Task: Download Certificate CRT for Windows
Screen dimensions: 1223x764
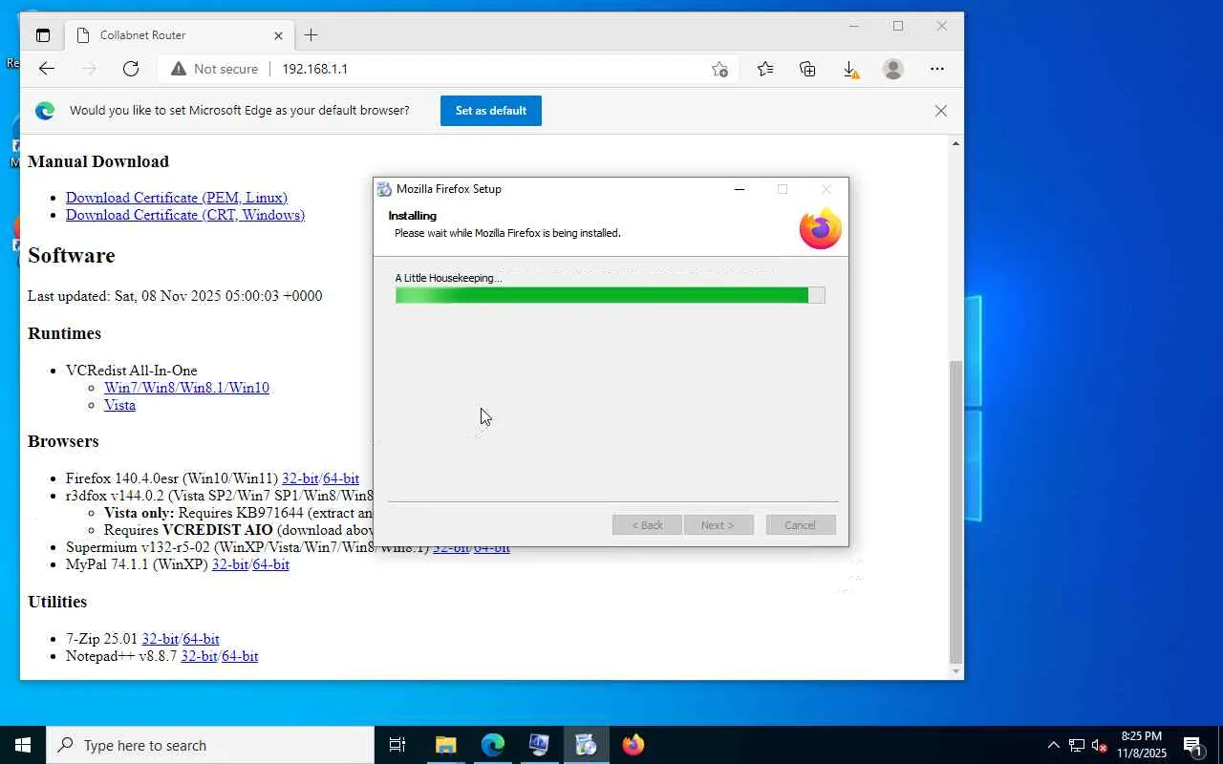Action: (185, 215)
